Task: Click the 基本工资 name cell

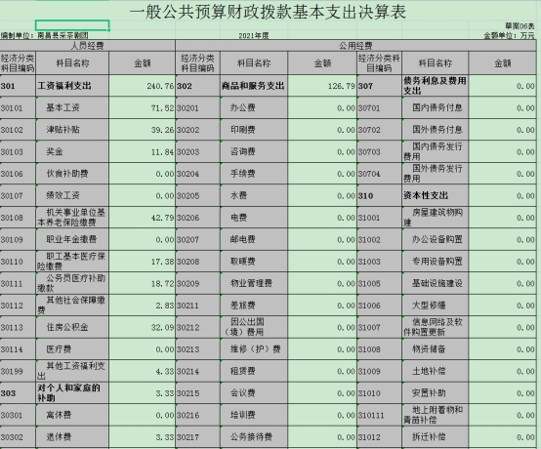Action: pos(72,108)
